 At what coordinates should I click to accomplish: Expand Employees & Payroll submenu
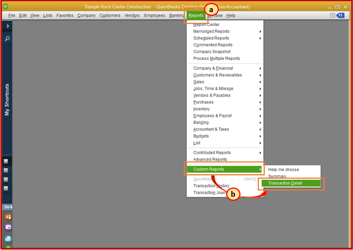click(x=225, y=115)
